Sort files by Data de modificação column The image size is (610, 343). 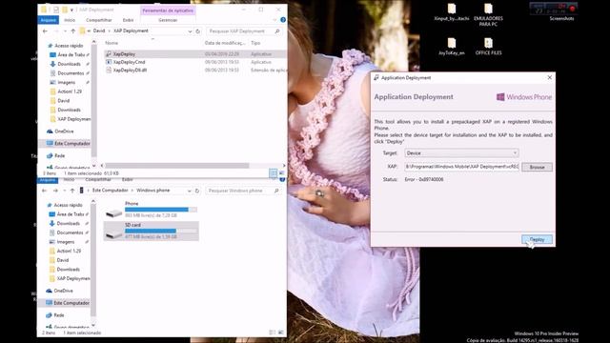225,43
